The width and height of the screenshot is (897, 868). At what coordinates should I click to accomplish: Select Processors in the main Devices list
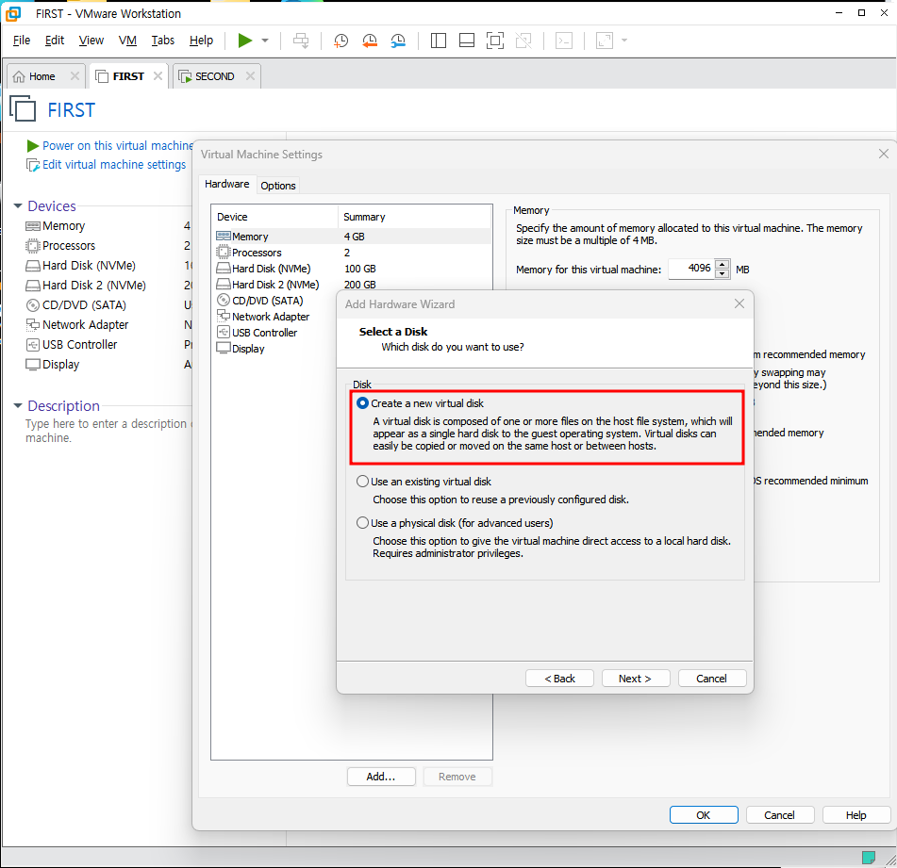[69, 246]
